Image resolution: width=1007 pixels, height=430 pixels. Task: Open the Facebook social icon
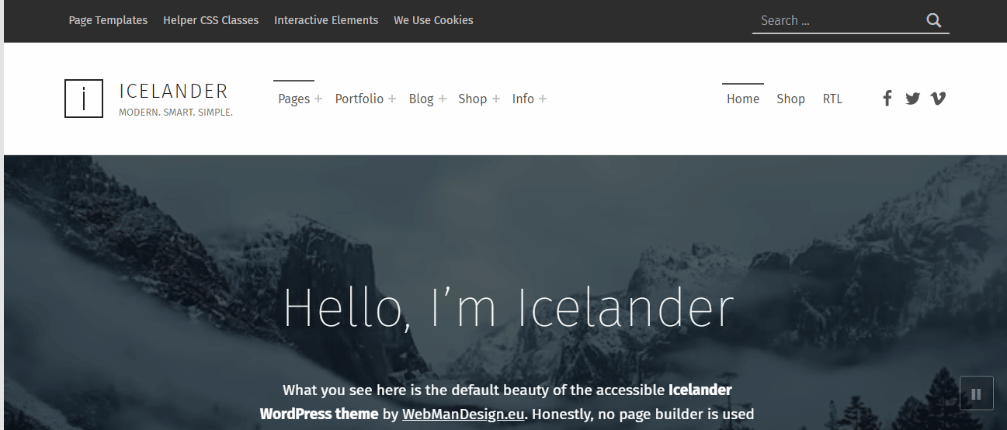point(887,98)
